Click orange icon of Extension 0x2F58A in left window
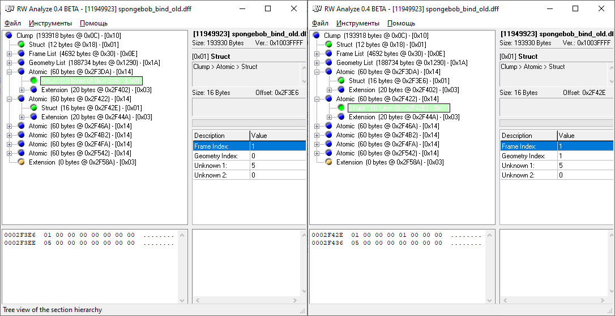This screenshot has height=316, width=615. [22, 162]
